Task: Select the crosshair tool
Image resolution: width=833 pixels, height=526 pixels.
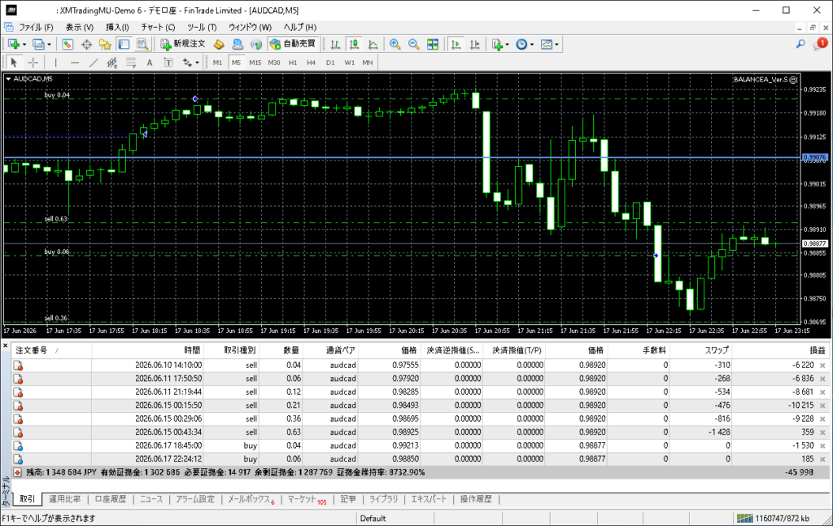Action: click(33, 62)
